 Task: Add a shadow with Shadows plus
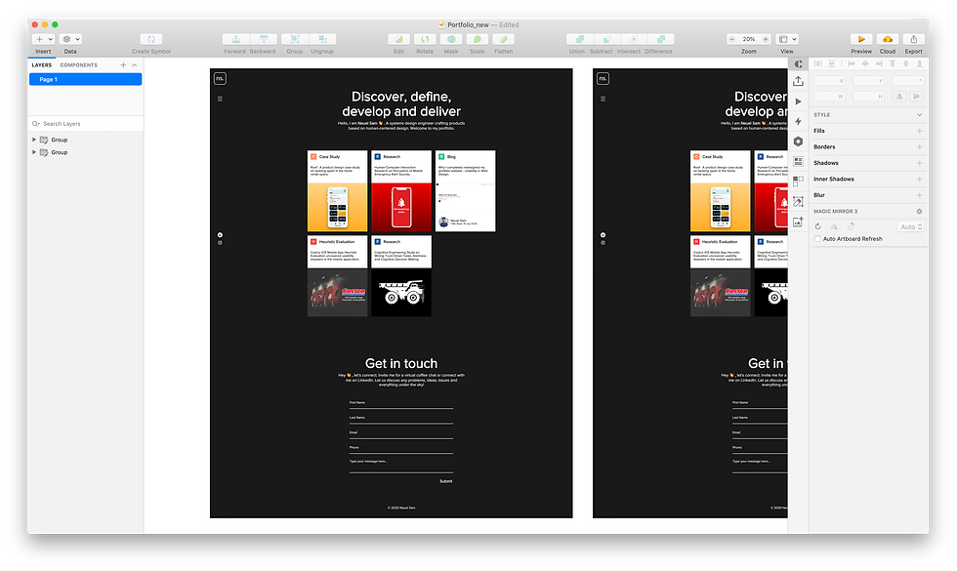tap(919, 163)
